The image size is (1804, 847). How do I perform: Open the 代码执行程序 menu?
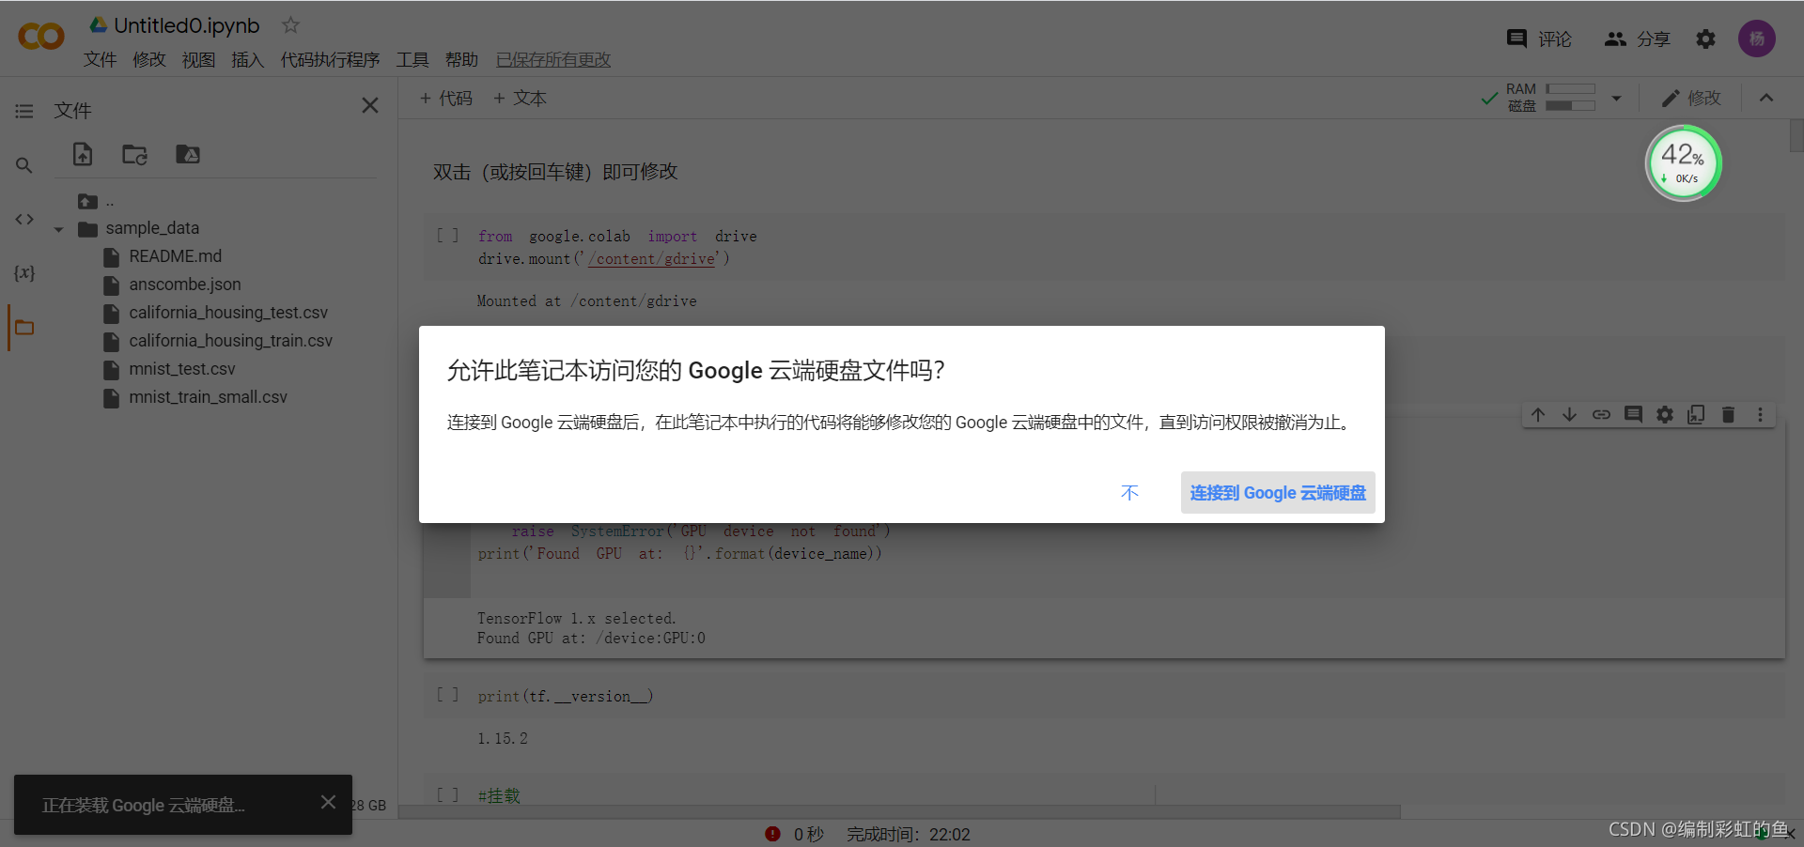[x=330, y=60]
